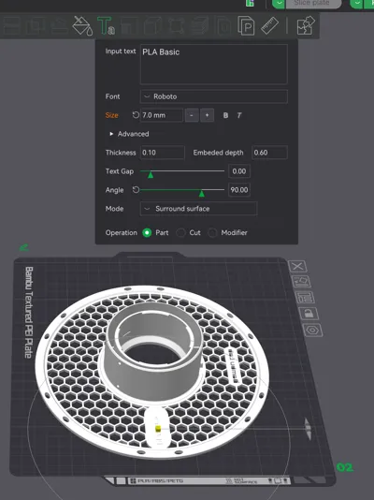This screenshot has width=374, height=500.
Task: Click the Thickness value field
Action: [163, 153]
